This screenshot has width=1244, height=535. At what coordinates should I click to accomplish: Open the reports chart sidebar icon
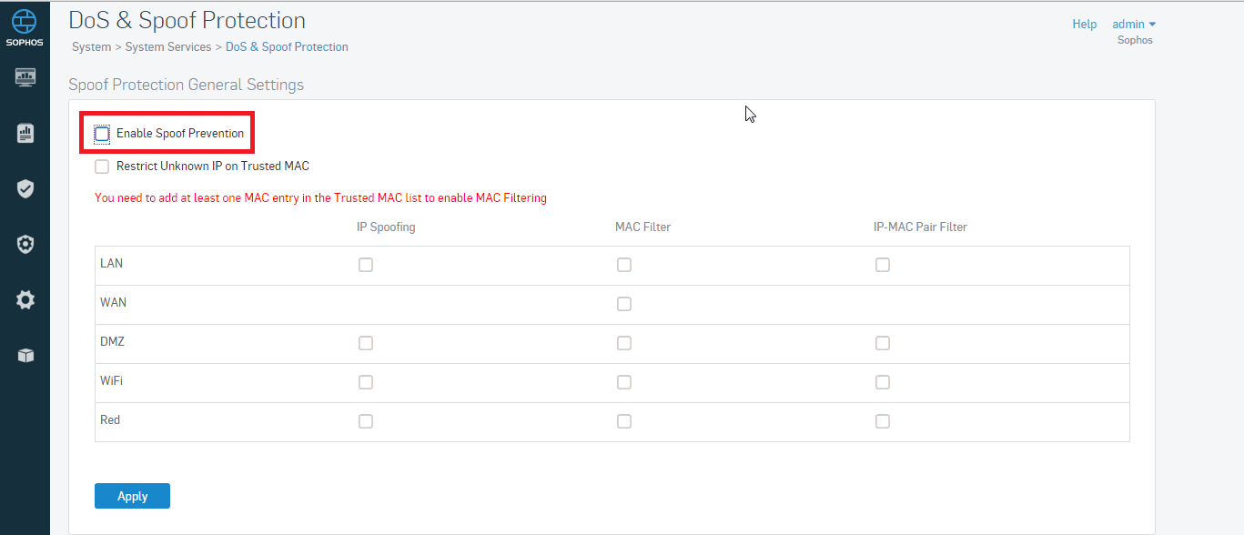coord(25,133)
